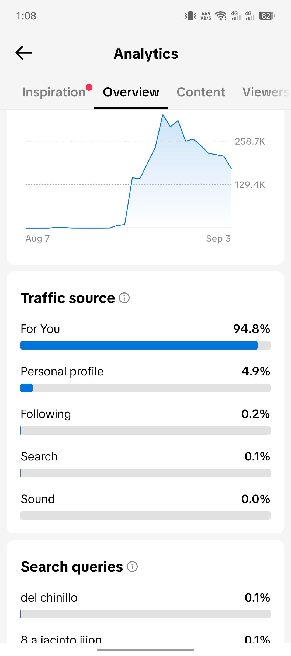Screen dimensions: 291x656
Task: Open the Content tab
Action: (201, 92)
